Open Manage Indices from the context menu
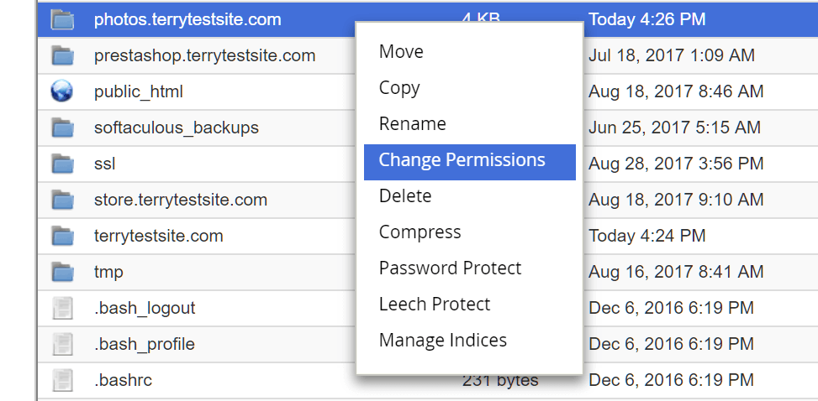The image size is (818, 401). point(443,340)
